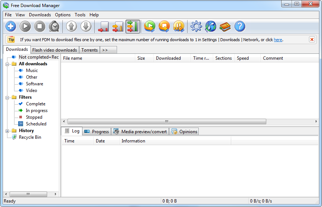Move download down with the down arrow icon

(x=86, y=26)
